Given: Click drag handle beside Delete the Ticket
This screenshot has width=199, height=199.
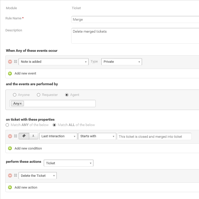Looking at the screenshot, I should click(x=16, y=176).
